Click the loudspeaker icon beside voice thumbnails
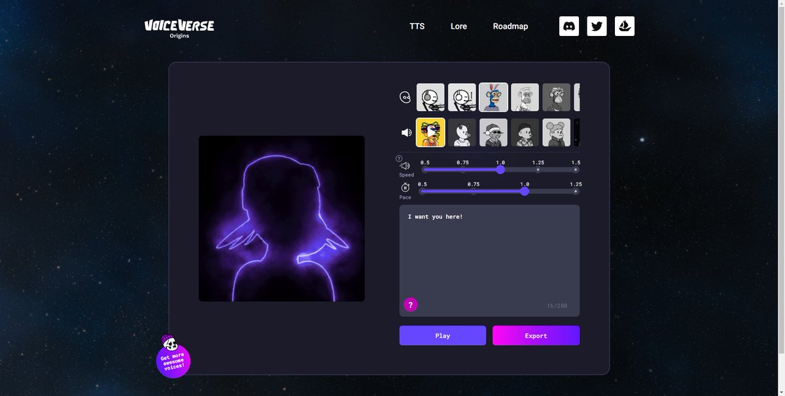 tap(406, 133)
